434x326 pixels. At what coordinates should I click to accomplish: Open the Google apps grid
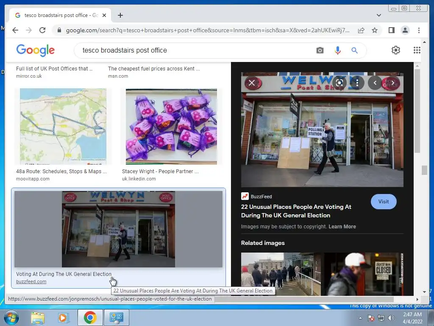417,50
